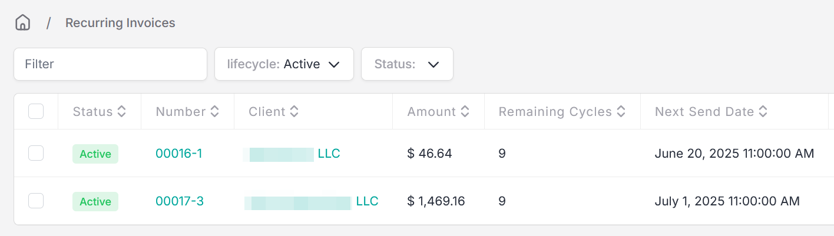Open the Recurring Invoices breadcrumb
The width and height of the screenshot is (834, 236).
pos(120,23)
